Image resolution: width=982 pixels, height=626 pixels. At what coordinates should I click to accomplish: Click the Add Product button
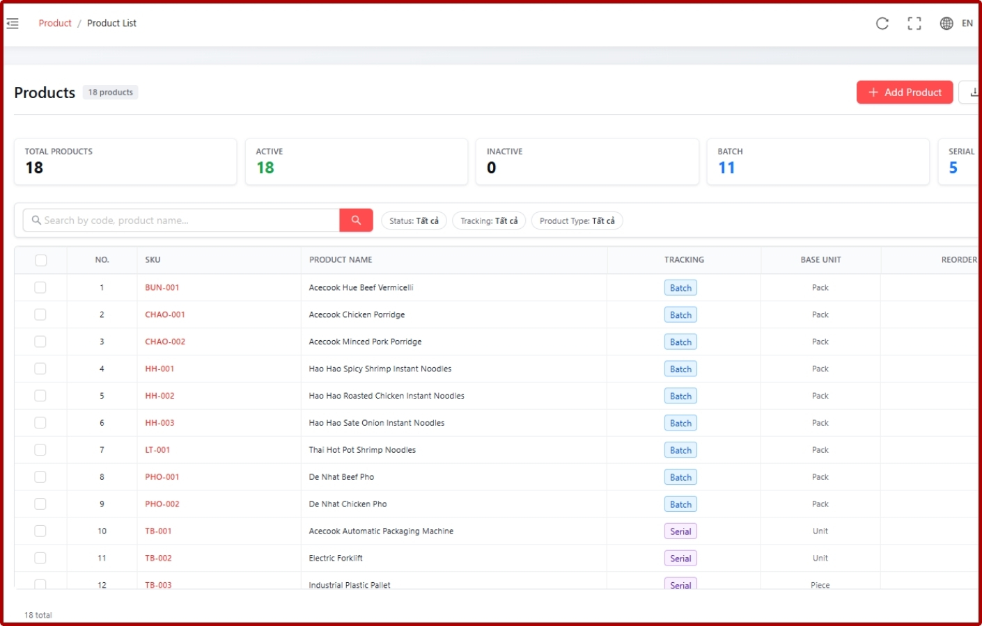click(x=905, y=92)
